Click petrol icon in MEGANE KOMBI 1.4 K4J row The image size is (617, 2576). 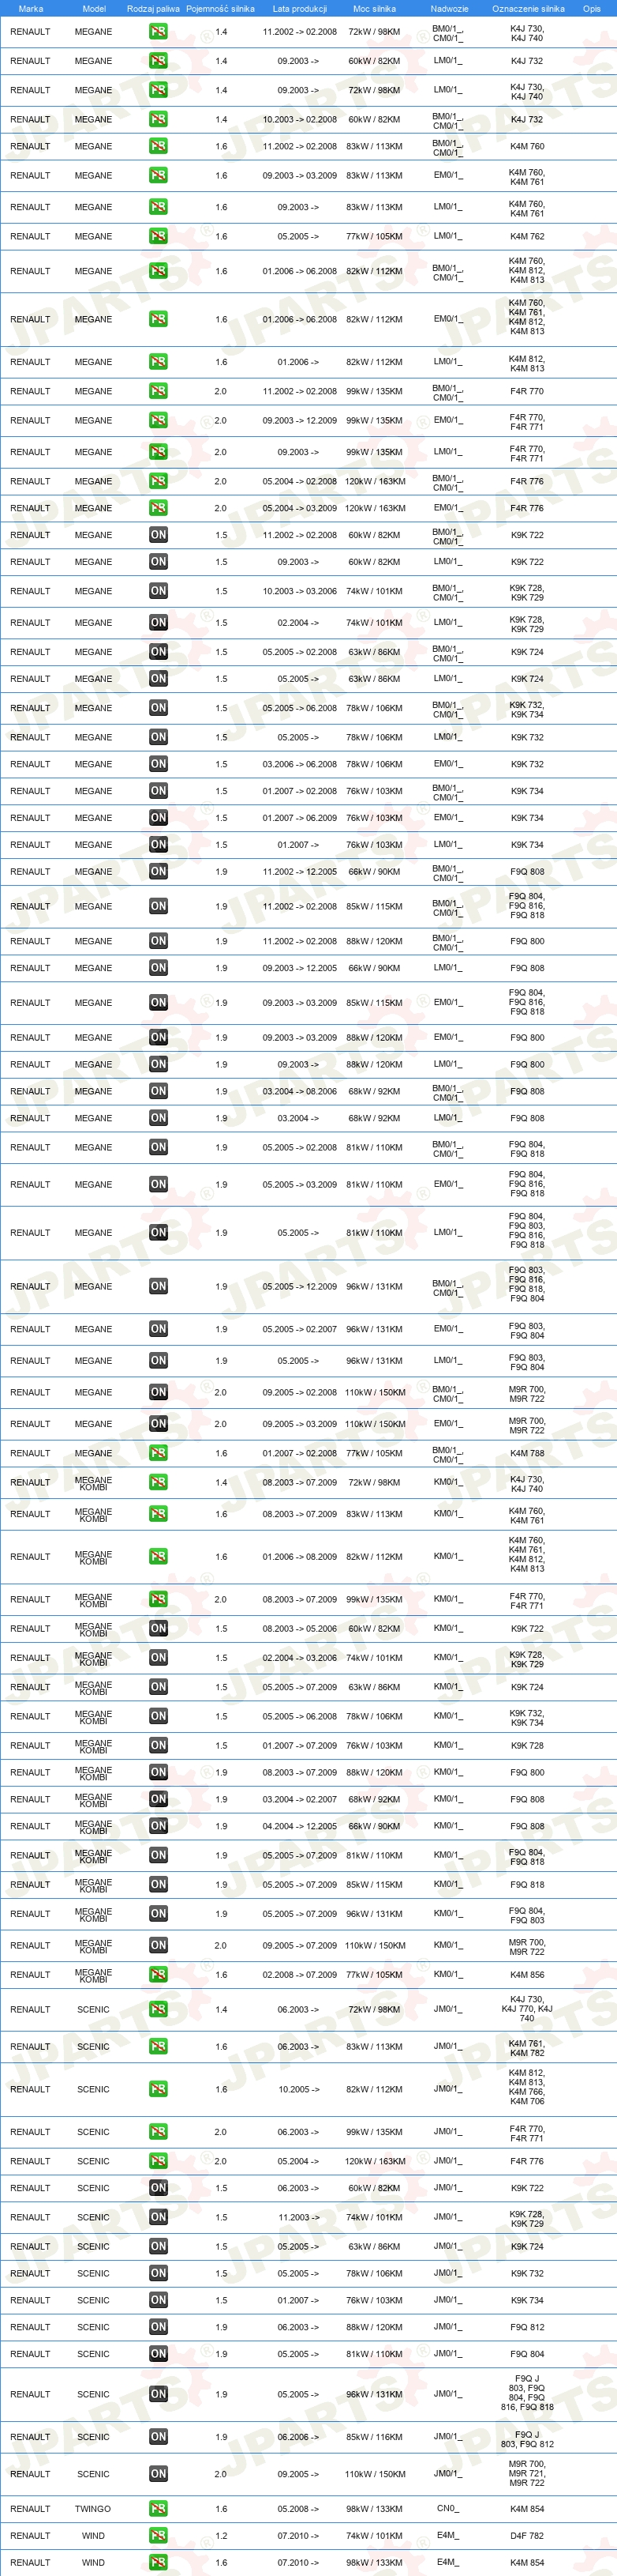(x=158, y=1482)
